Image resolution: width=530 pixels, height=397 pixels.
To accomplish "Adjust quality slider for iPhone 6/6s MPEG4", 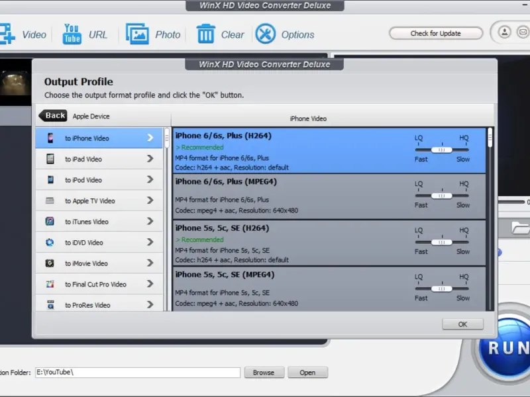I will pos(441,196).
